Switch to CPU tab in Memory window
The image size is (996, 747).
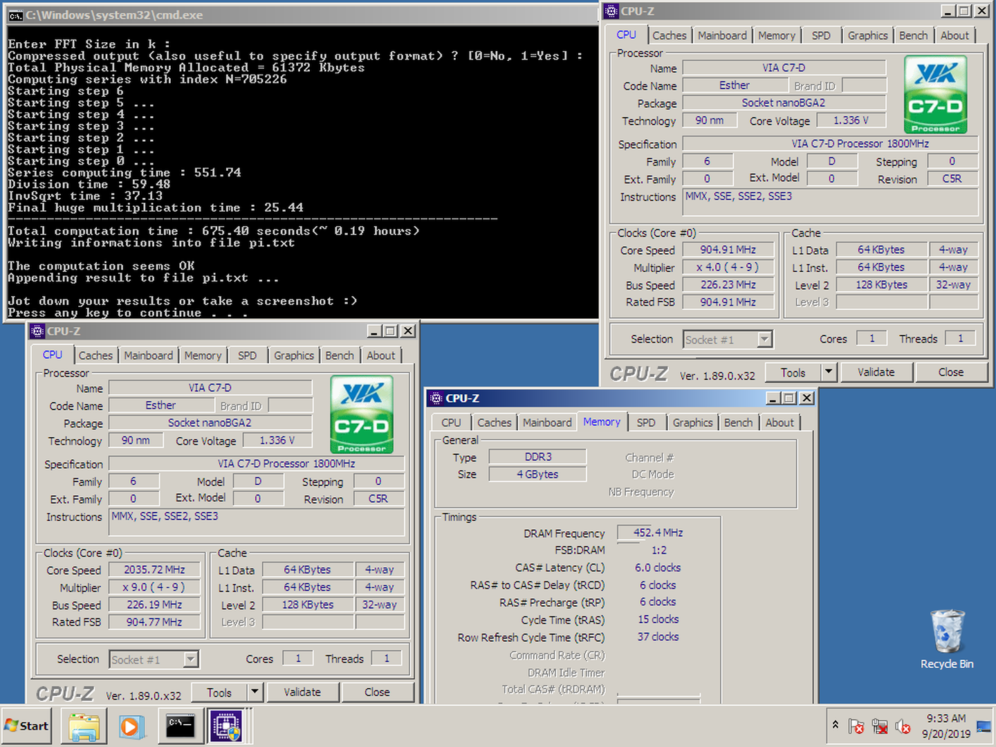[451, 423]
